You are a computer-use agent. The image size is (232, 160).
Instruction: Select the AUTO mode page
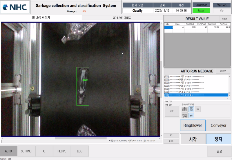(x=8, y=151)
